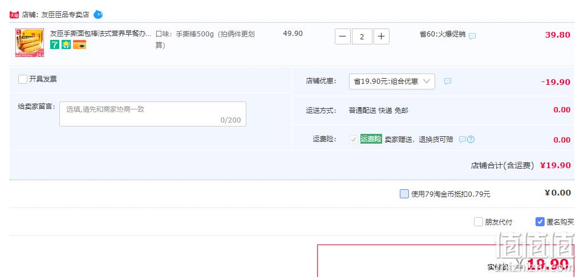Check the 朋友代付 option
Screen dimensions: 580x277
click(x=478, y=222)
